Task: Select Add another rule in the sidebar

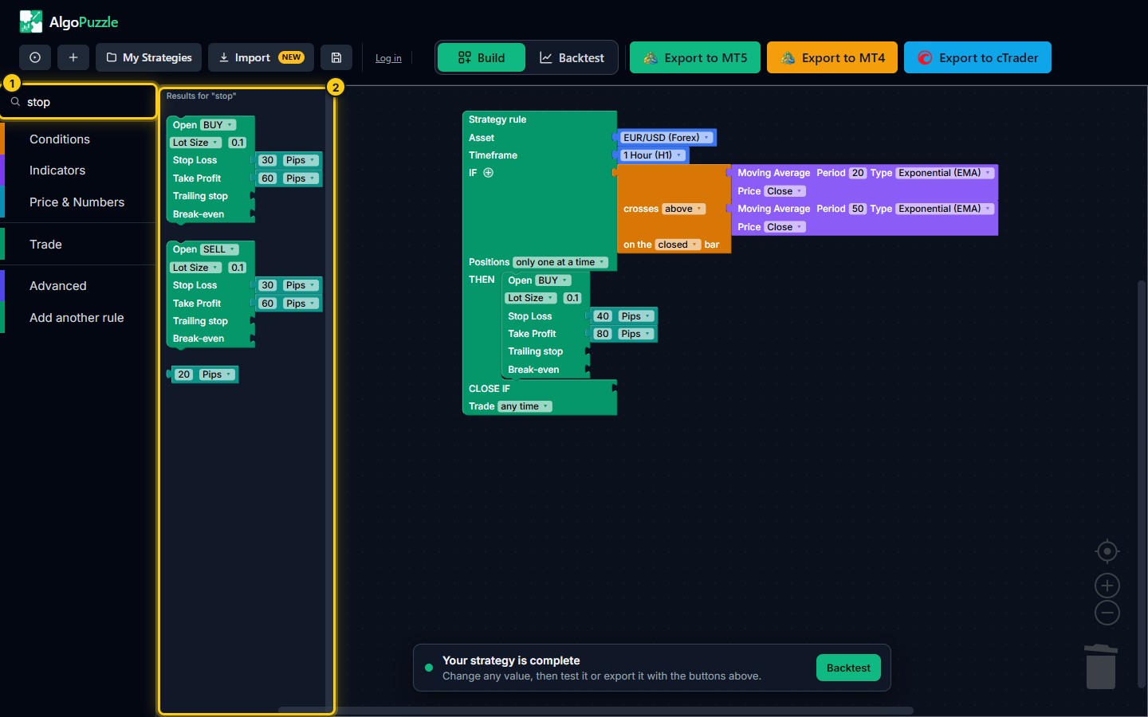Action: [x=77, y=318]
